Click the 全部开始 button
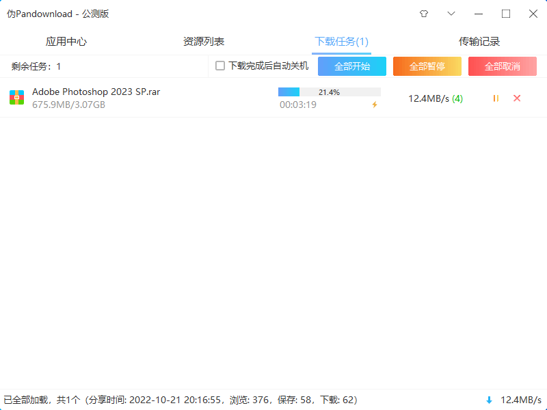Image resolution: width=547 pixels, height=410 pixels. [x=352, y=66]
